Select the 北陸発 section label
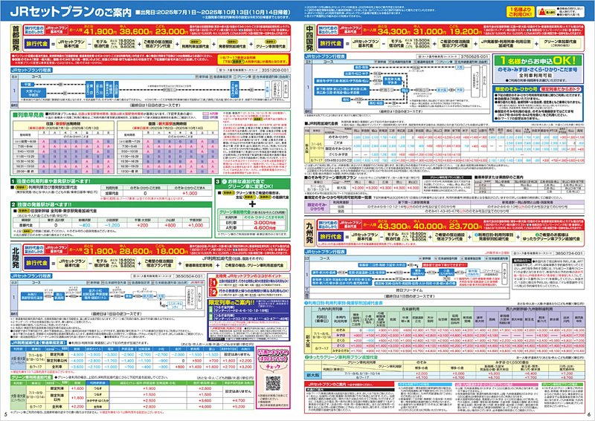The height and width of the screenshot is (421, 595). click(16, 257)
